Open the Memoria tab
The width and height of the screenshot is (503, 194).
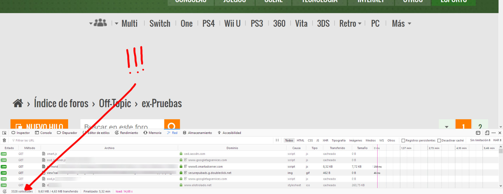153,133
